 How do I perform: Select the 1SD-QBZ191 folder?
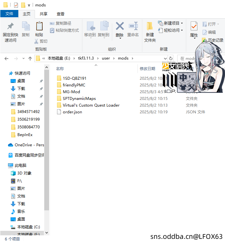point(74,78)
